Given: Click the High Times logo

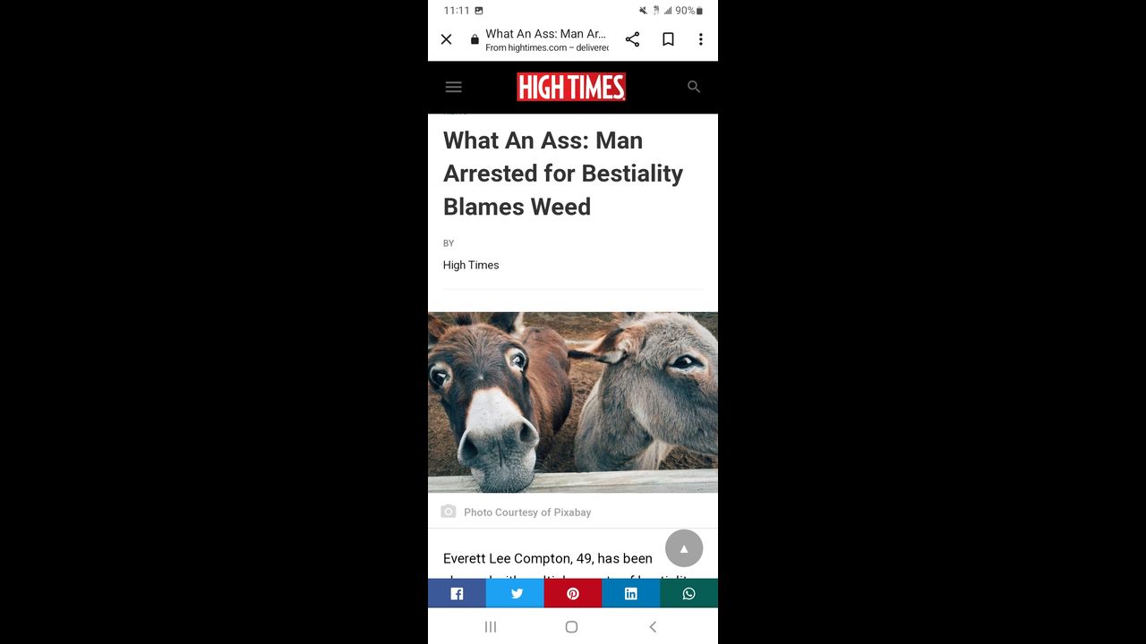Looking at the screenshot, I should point(571,87).
